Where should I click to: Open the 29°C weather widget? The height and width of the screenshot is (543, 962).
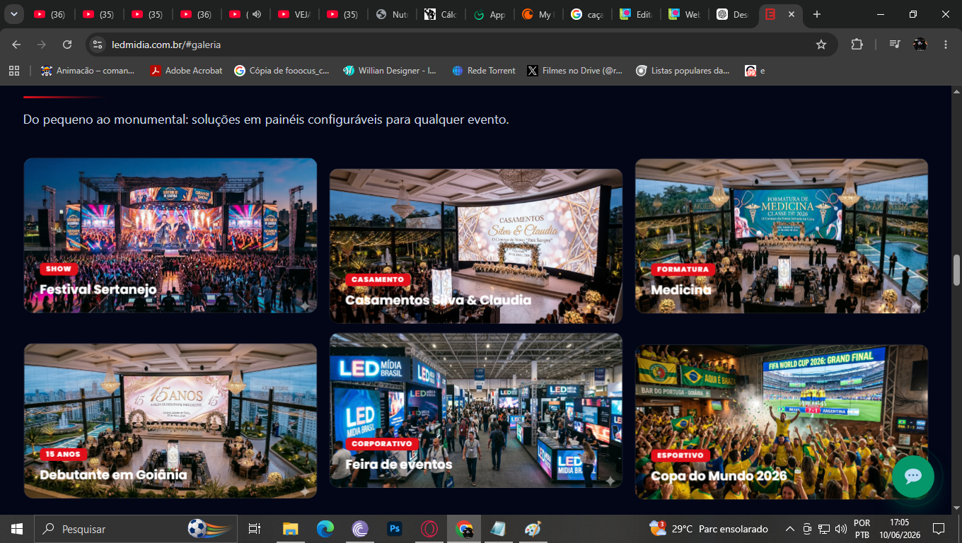click(x=709, y=529)
